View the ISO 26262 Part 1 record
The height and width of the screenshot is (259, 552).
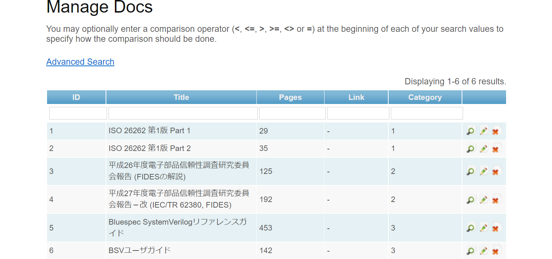[x=470, y=131]
